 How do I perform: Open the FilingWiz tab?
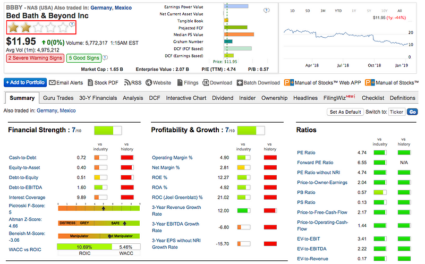tap(339, 98)
